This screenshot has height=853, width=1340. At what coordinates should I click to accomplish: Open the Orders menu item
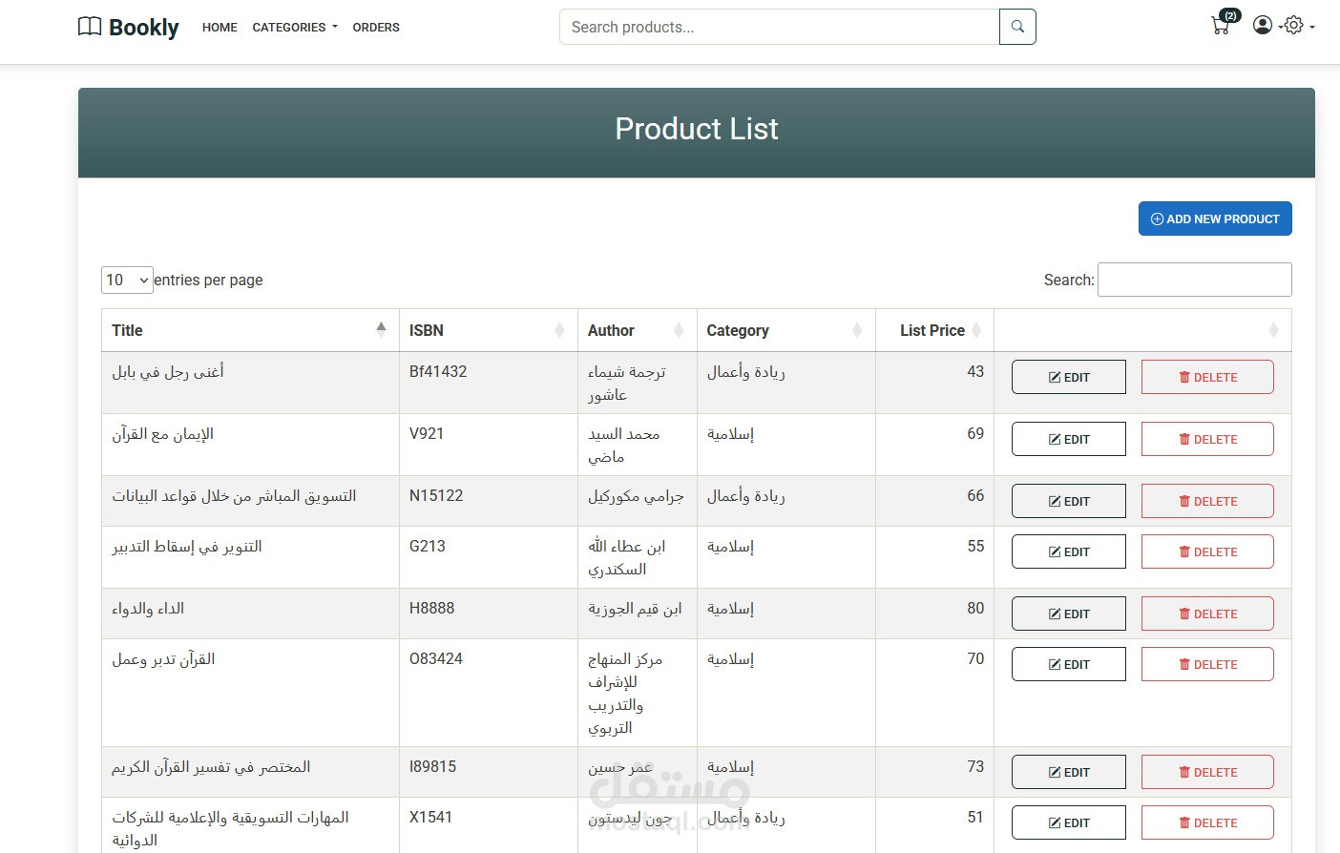pos(376,28)
